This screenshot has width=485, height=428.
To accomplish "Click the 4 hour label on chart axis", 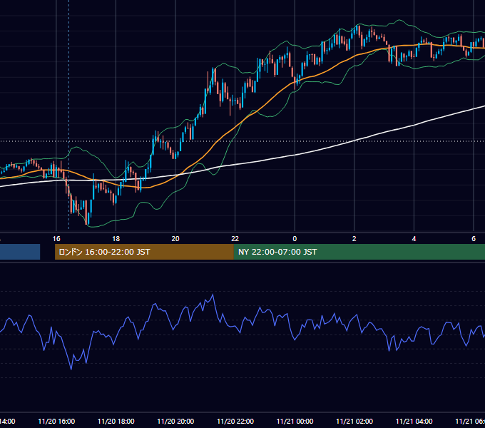I will (x=414, y=239).
